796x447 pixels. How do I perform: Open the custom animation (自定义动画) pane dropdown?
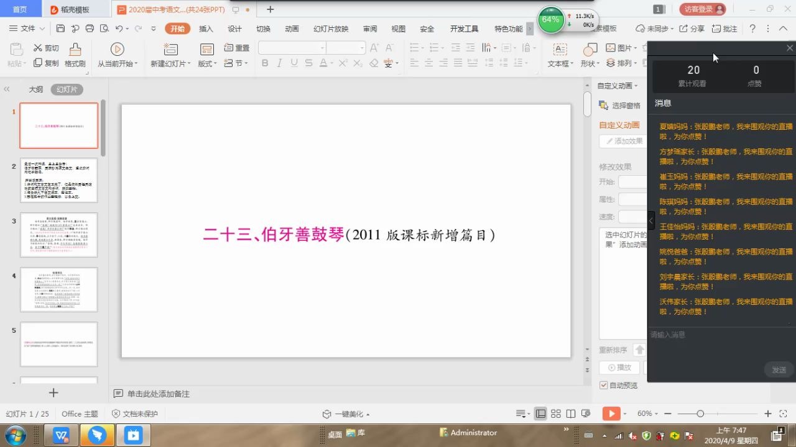click(618, 86)
